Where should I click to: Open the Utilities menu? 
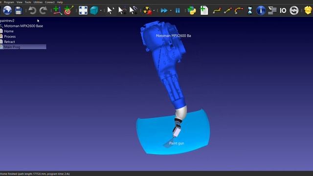point(38,2)
